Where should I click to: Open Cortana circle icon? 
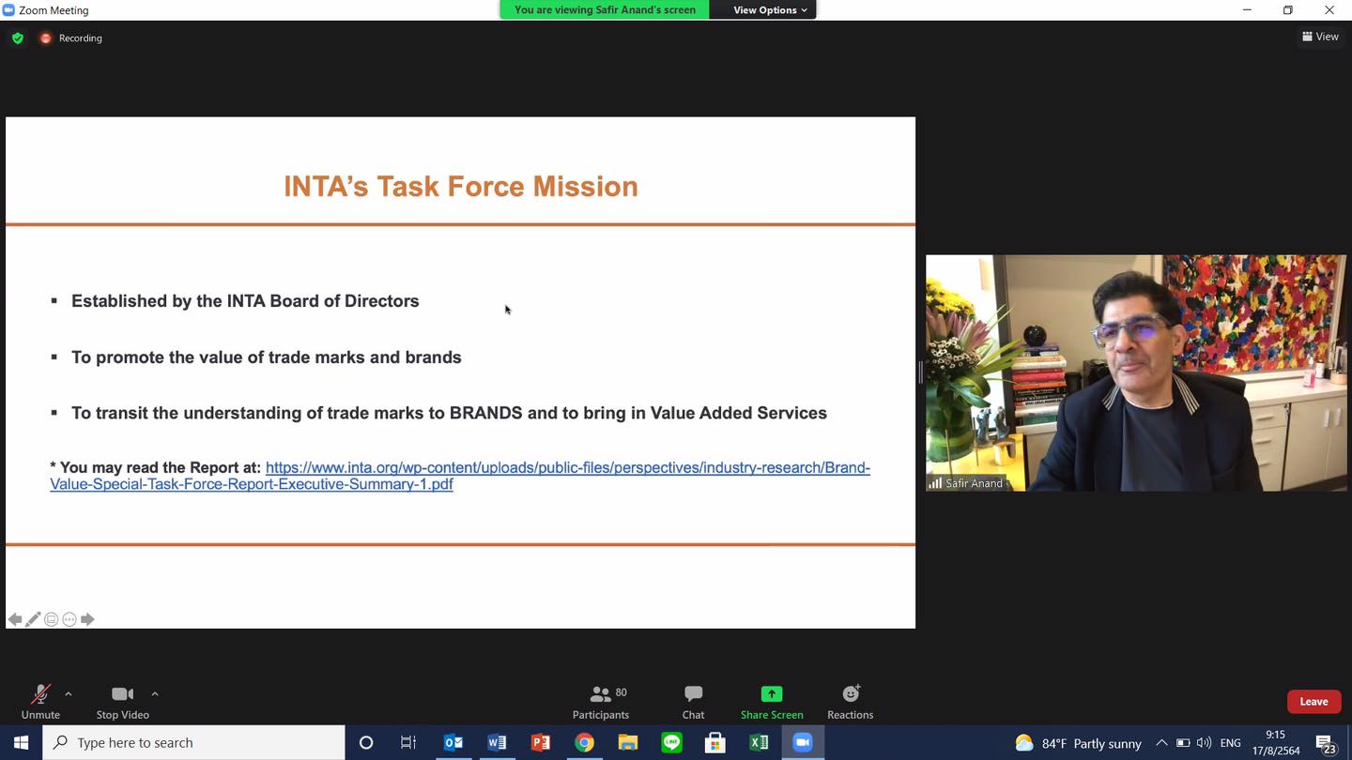tap(366, 742)
